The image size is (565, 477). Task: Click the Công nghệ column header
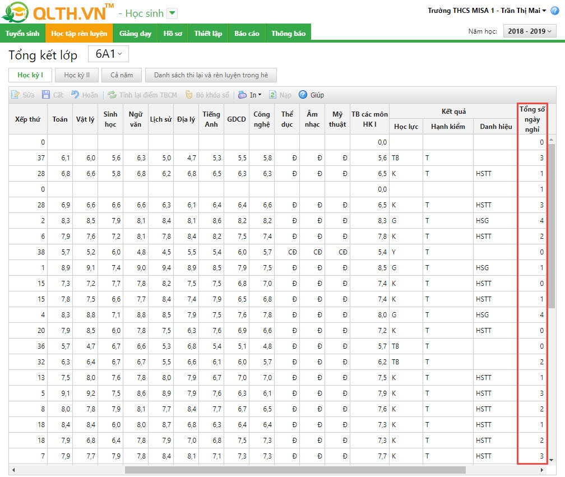click(262, 119)
